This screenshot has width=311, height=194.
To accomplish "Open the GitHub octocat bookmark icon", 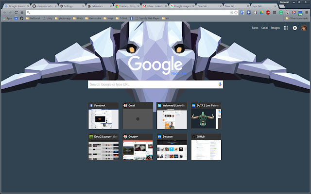I will click(x=21, y=18).
